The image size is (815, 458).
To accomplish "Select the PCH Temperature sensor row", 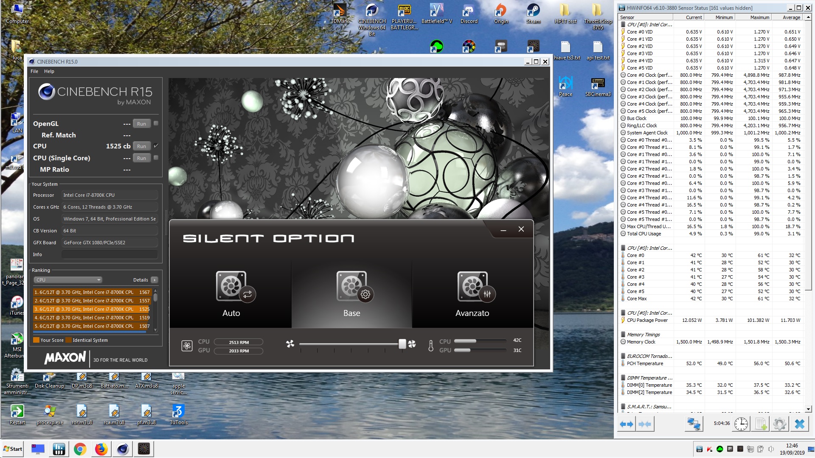I will (711, 363).
